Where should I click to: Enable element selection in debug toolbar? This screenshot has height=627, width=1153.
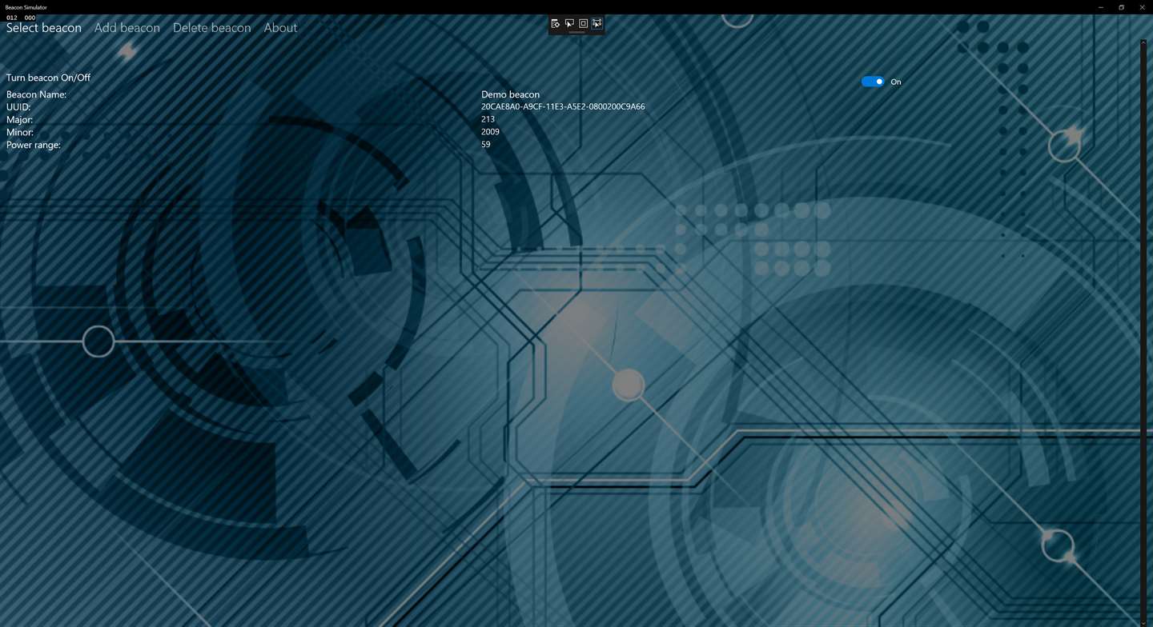(x=569, y=23)
